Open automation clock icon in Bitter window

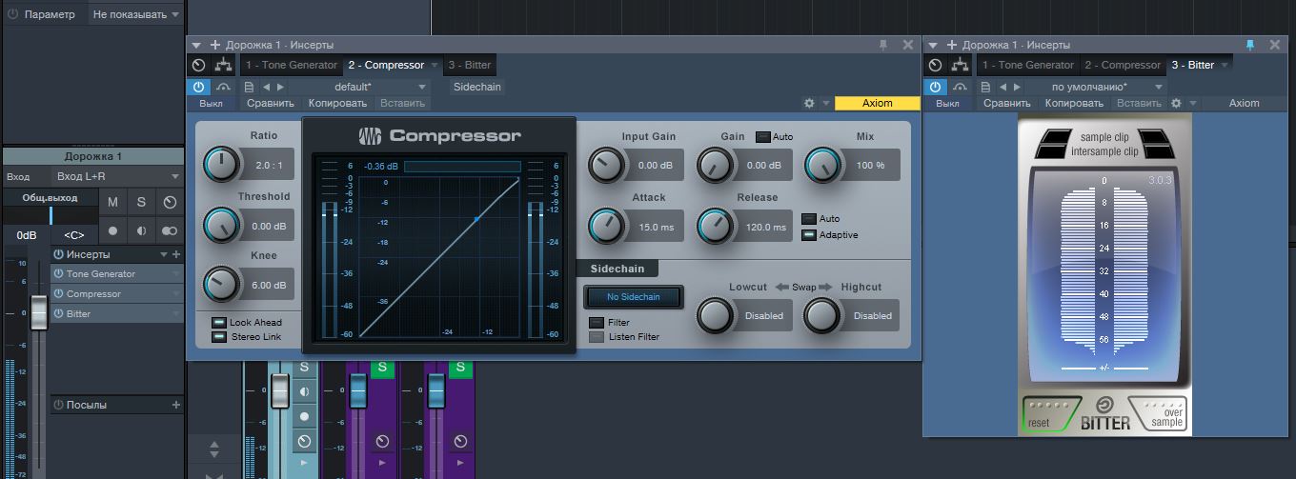point(936,65)
